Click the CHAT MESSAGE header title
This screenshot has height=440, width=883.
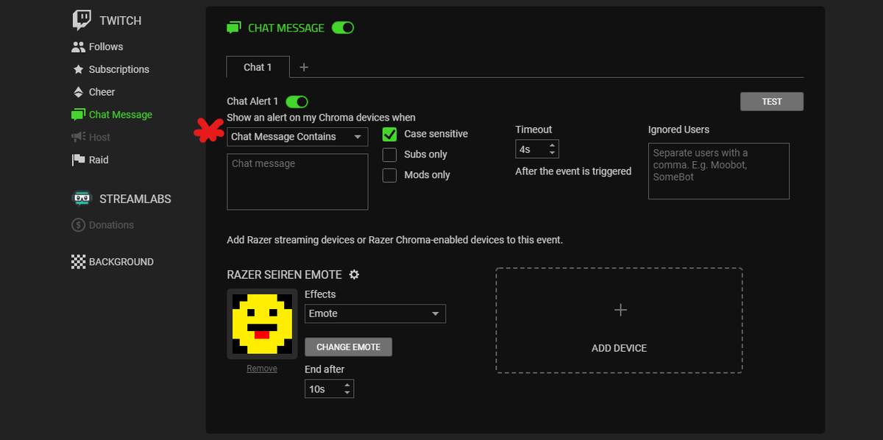tap(286, 28)
